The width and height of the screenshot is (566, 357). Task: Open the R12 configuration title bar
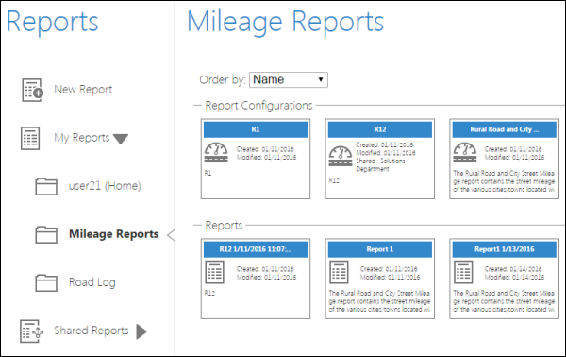click(380, 129)
